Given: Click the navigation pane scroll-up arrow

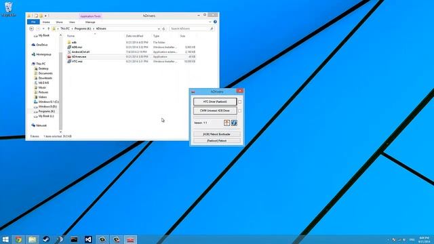Looking at the screenshot, I should [60, 35].
